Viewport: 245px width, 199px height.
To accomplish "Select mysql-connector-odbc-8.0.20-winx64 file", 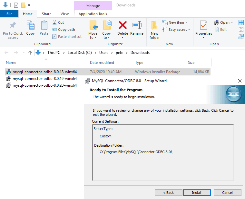I will point(44,85).
